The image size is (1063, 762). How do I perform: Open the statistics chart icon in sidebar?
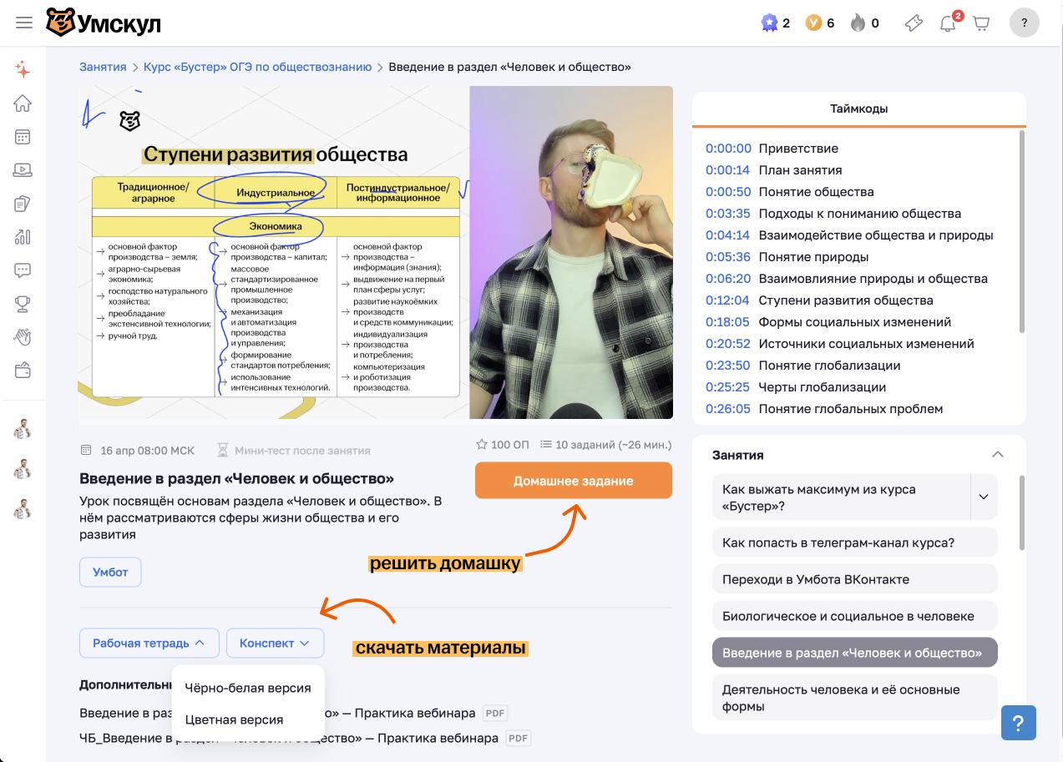point(23,237)
